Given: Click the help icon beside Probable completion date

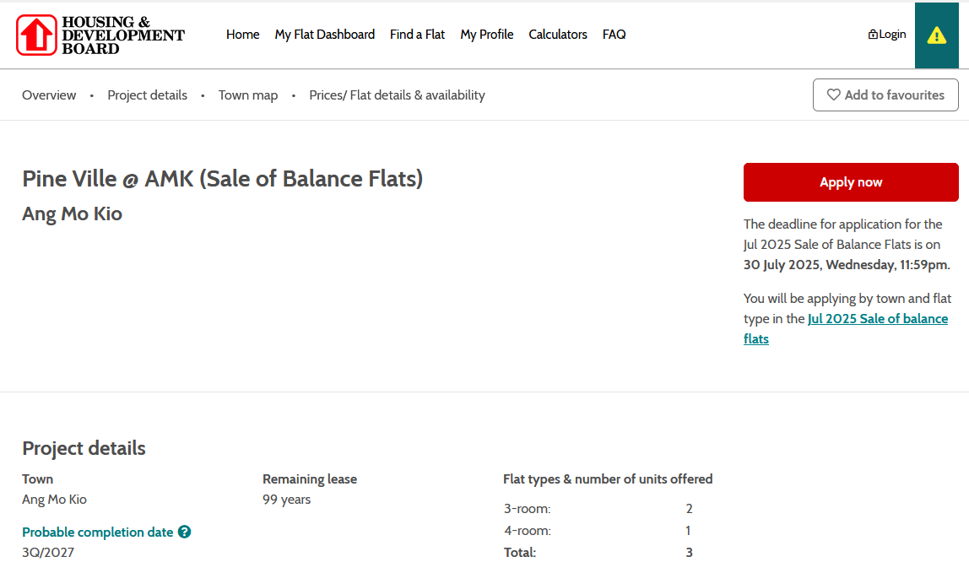Looking at the screenshot, I should [184, 532].
